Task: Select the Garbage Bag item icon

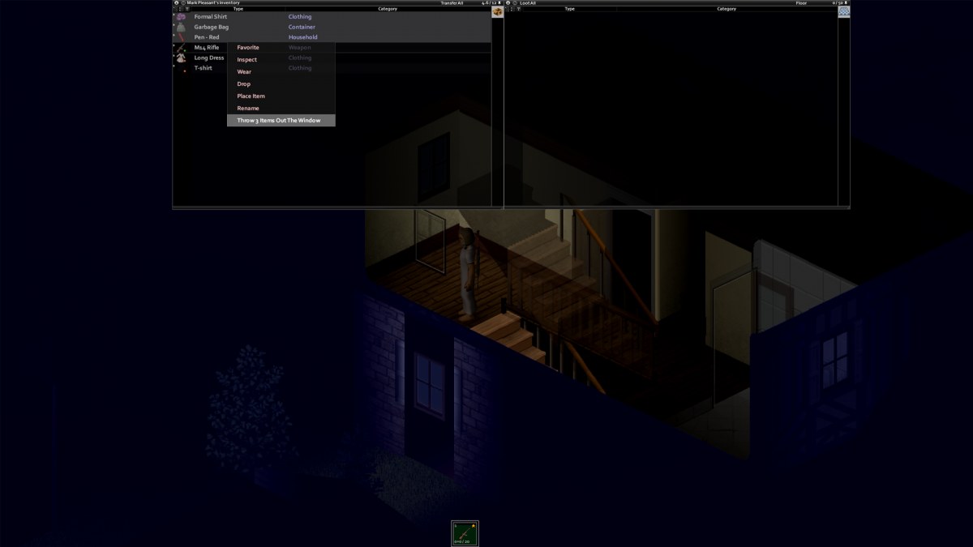Action: point(180,27)
